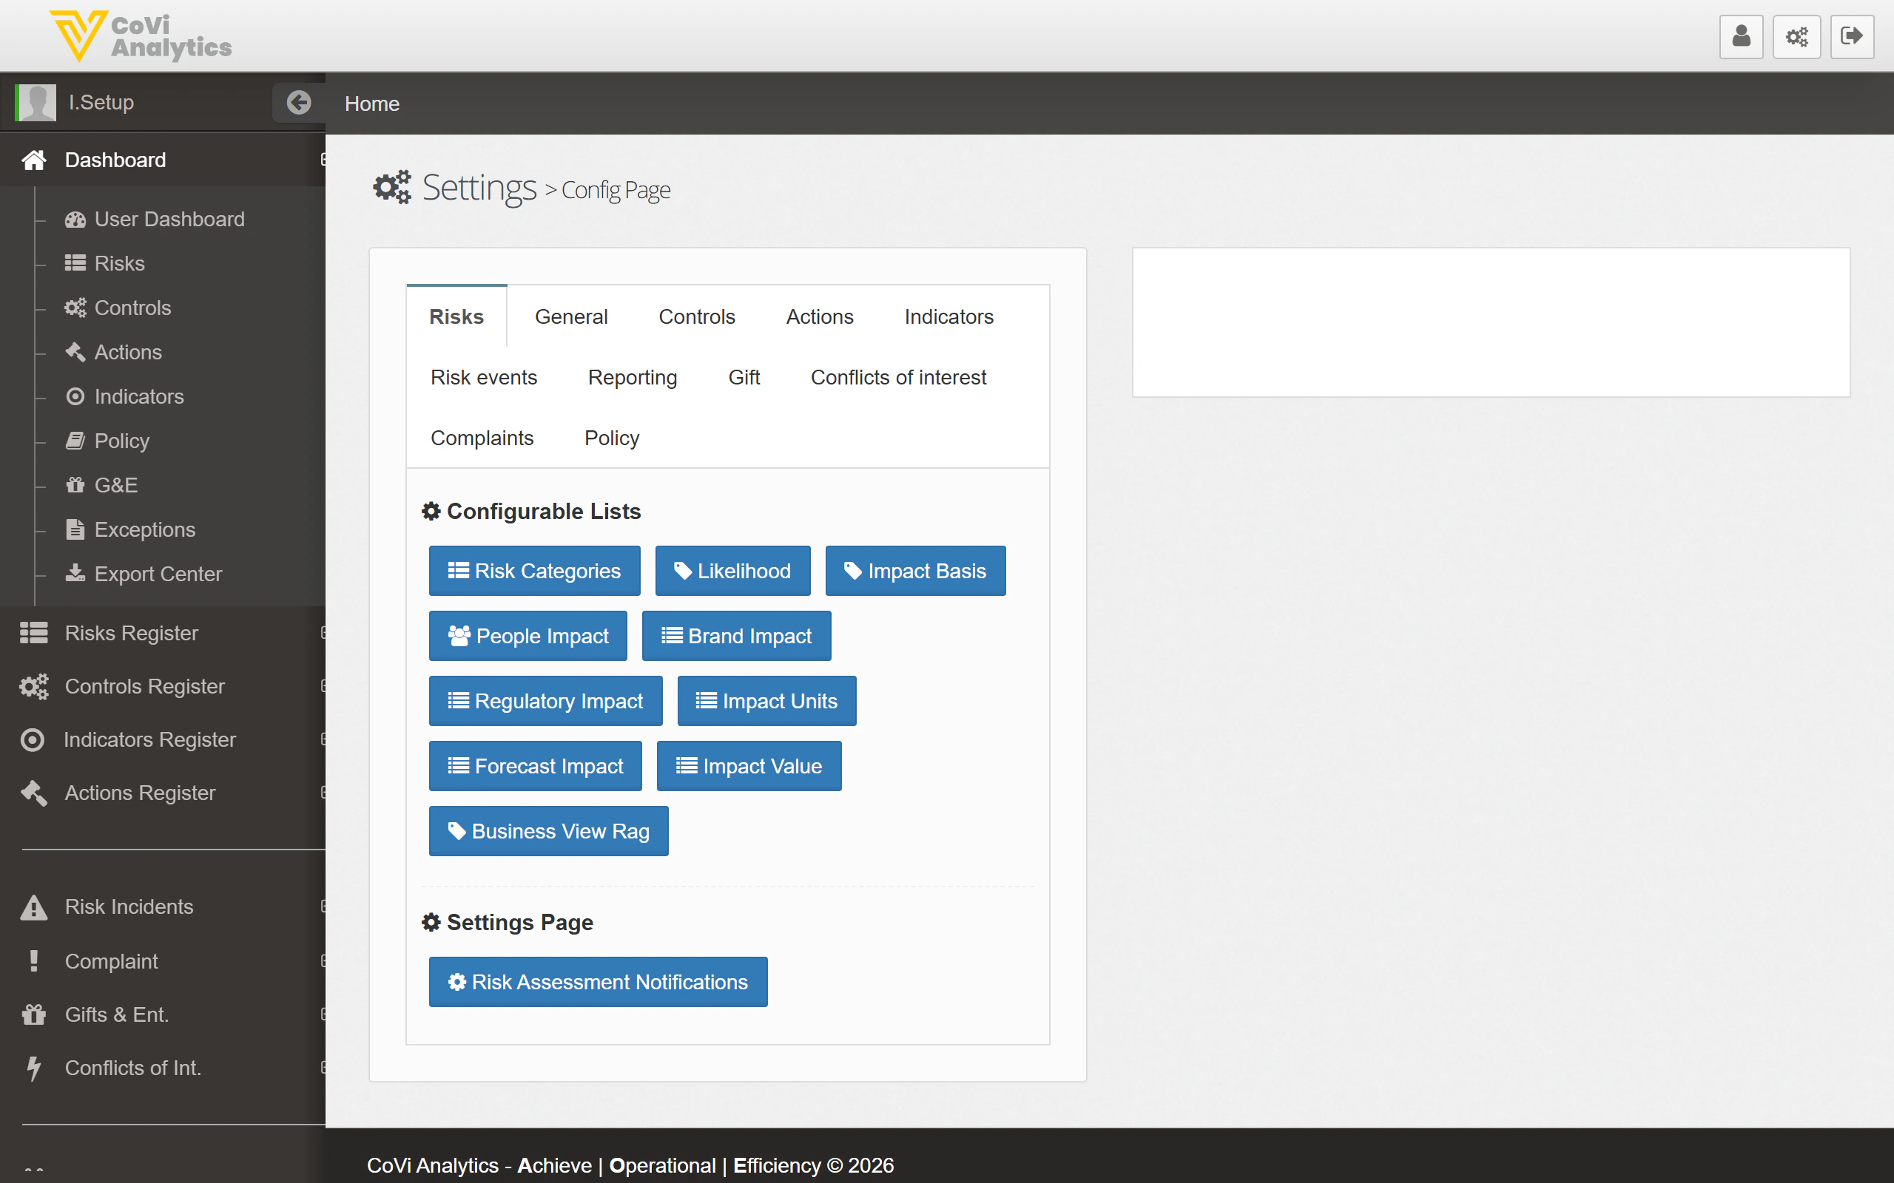Screen dimensions: 1894x1183
Task: Select the Actions wrench icon in sidebar
Action: (75, 352)
